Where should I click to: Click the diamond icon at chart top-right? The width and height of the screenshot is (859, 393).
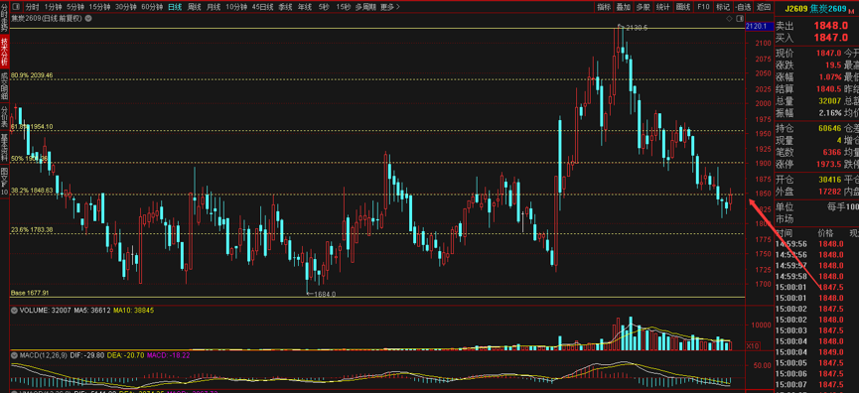pyautogui.click(x=729, y=19)
